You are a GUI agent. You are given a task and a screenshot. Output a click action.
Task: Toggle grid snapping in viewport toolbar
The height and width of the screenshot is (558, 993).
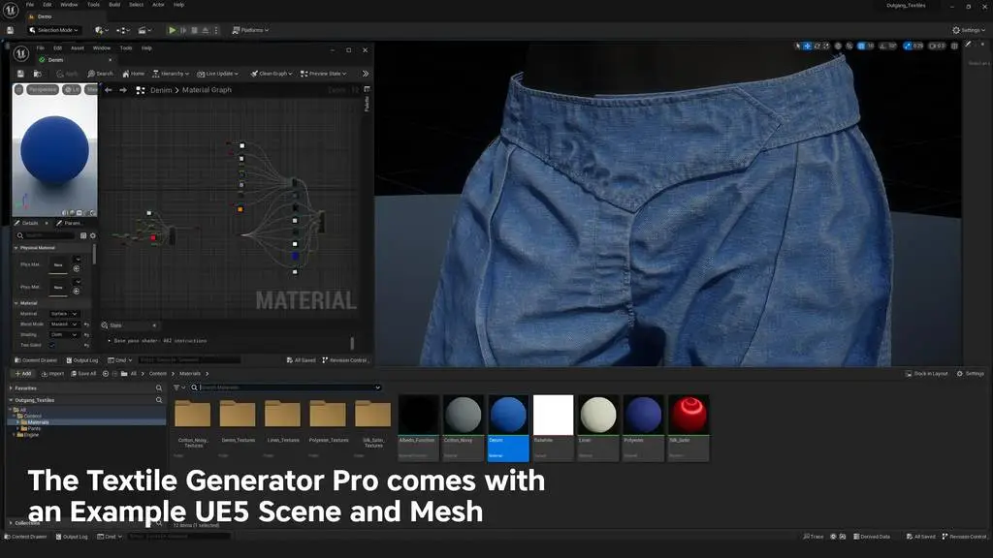point(861,46)
